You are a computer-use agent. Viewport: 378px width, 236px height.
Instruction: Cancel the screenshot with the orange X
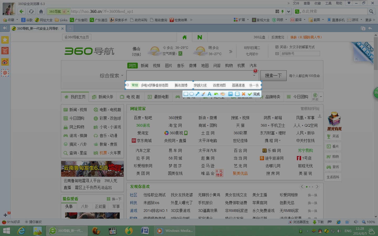click(244, 94)
